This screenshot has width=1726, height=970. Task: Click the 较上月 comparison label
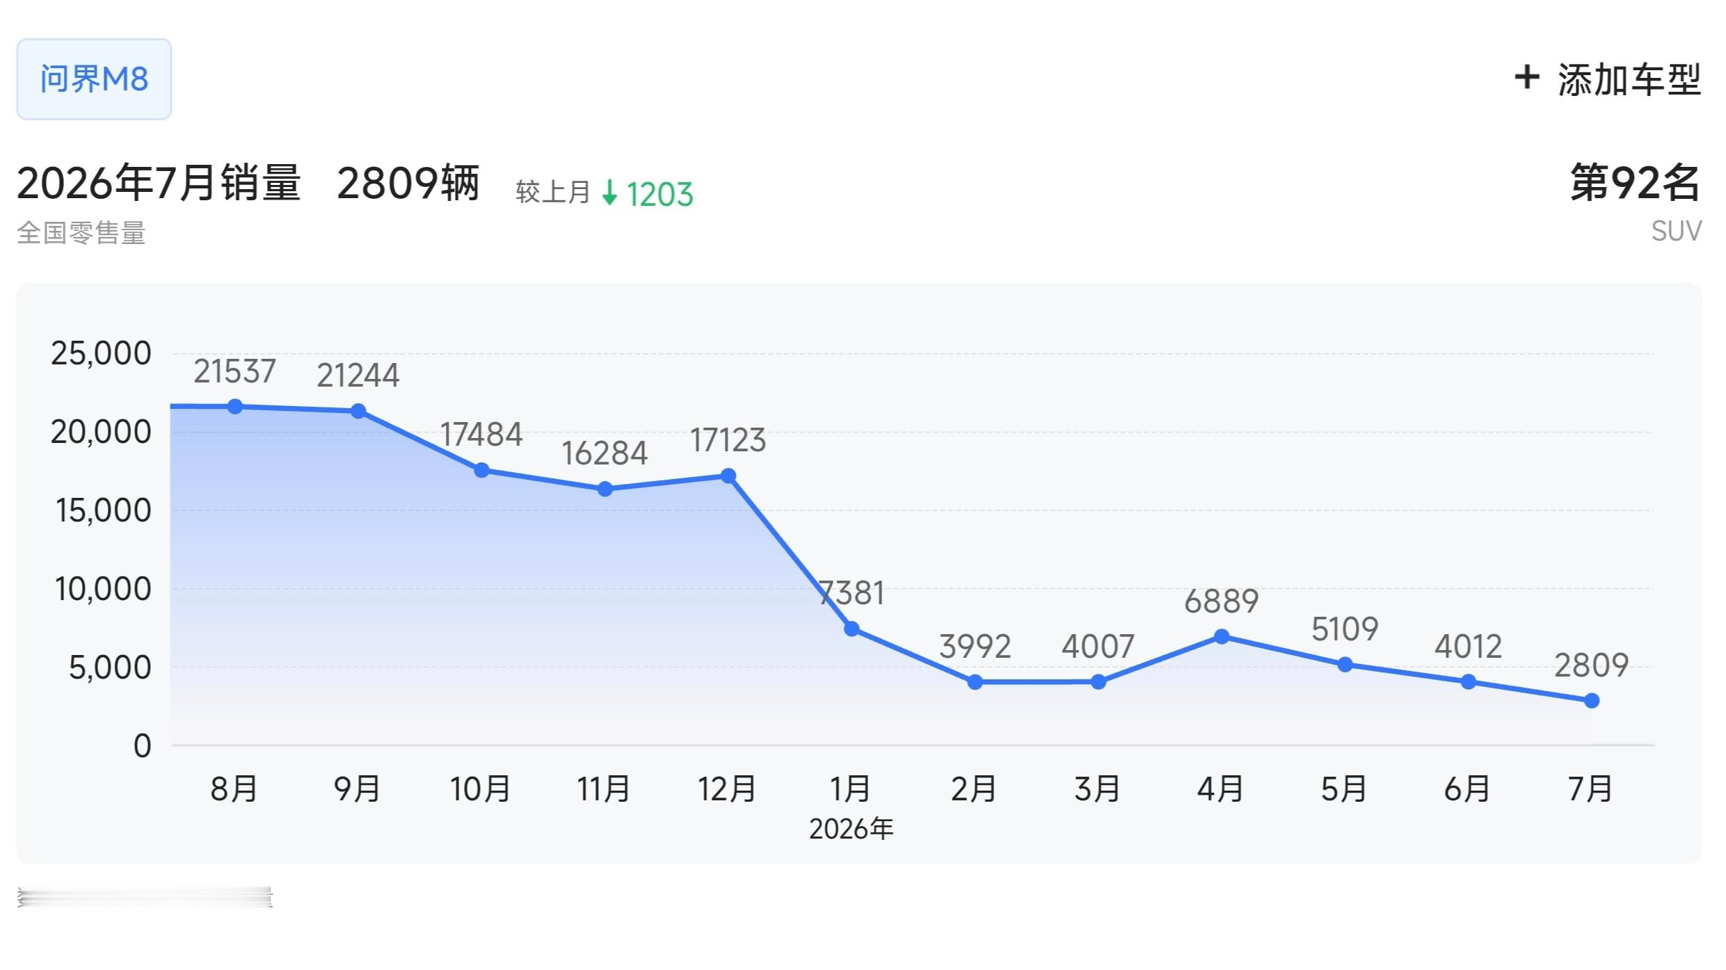pyautogui.click(x=553, y=193)
